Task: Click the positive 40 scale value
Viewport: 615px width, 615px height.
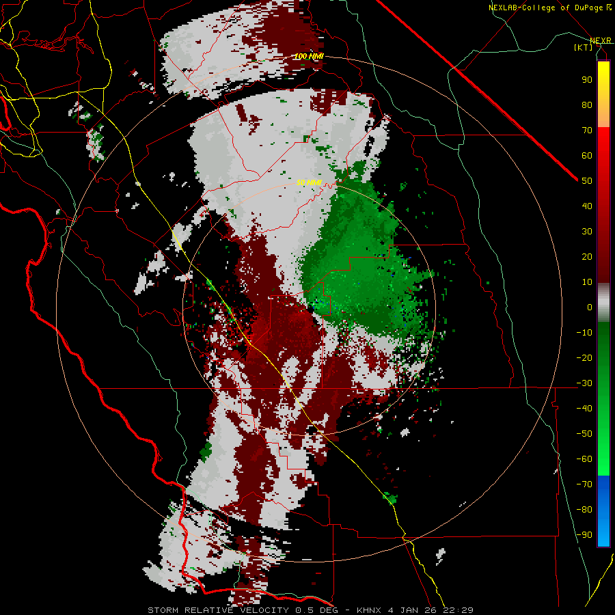Action: 587,206
